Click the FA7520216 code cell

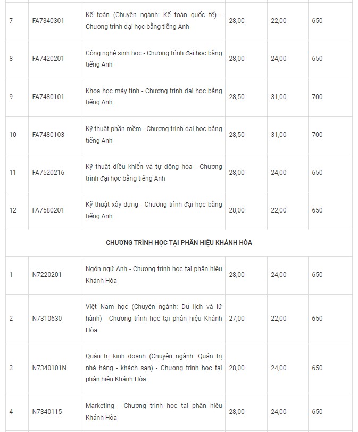[x=48, y=173]
